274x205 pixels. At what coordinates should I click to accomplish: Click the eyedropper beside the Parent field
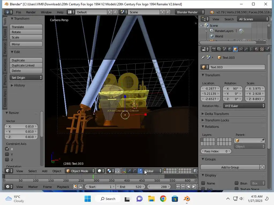(262, 140)
